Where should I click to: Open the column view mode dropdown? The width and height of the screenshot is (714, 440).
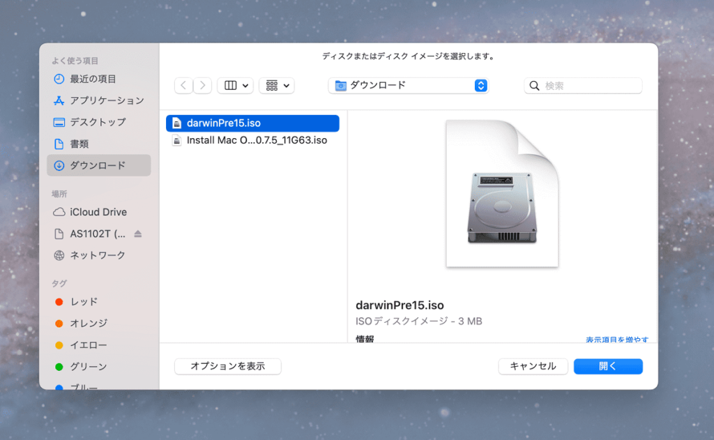coord(236,86)
